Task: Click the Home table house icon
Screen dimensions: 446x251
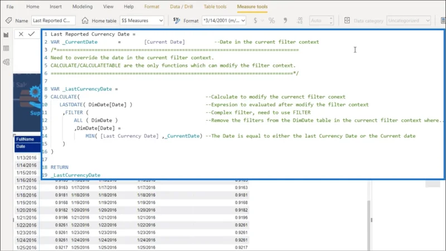Action: [x=85, y=21]
